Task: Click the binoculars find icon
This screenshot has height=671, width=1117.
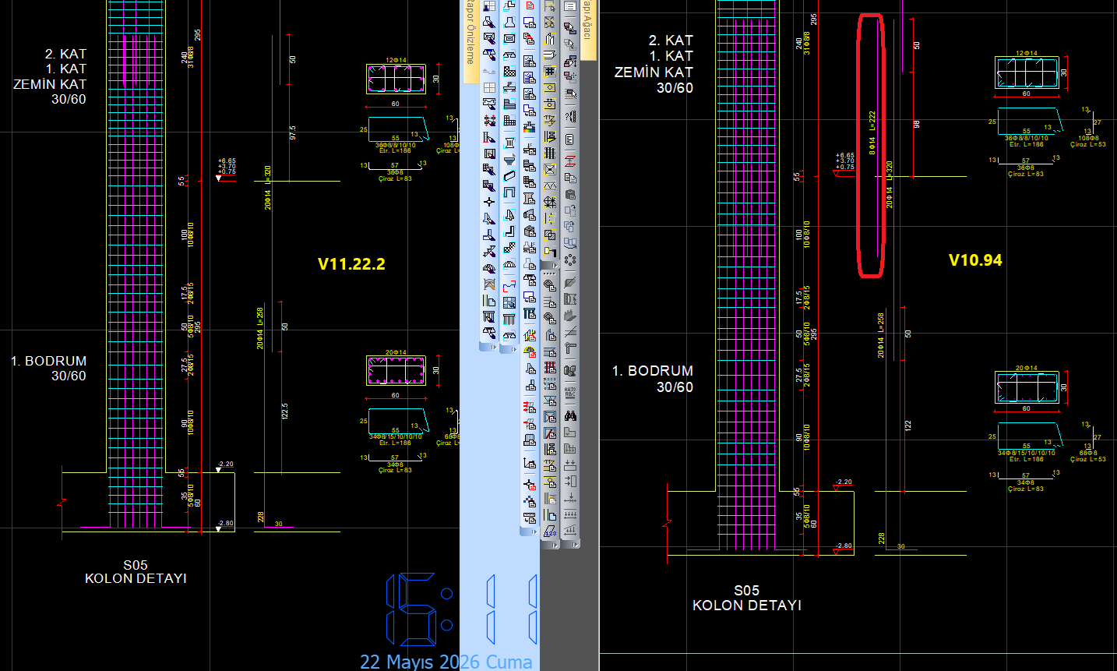Action: [570, 415]
